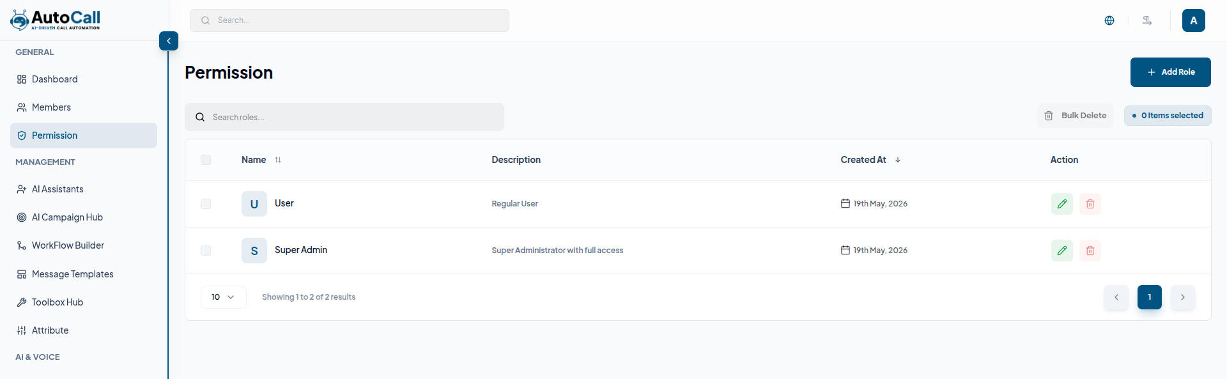Open AI Assistants in sidebar
The height and width of the screenshot is (379, 1227).
[x=84, y=189]
